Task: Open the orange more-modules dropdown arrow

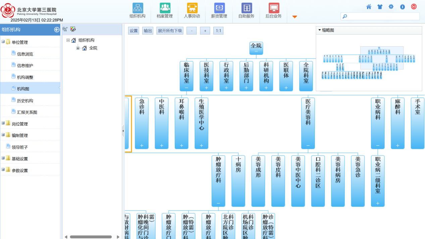Action: 295,17
